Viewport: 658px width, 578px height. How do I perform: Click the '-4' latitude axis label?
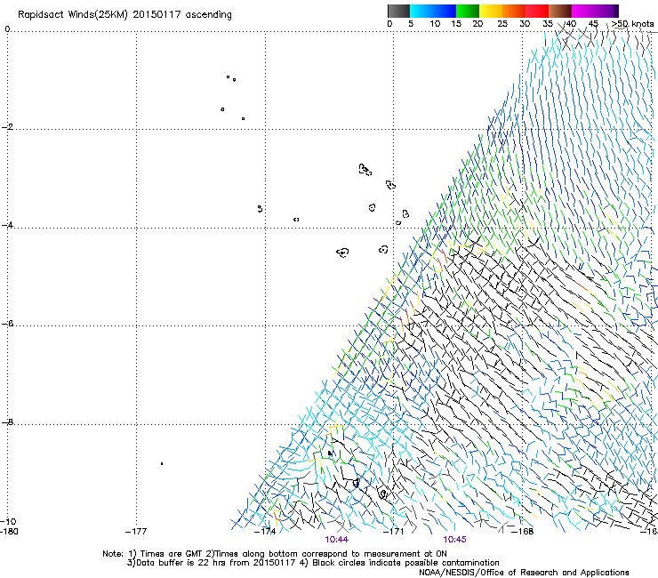[7, 225]
